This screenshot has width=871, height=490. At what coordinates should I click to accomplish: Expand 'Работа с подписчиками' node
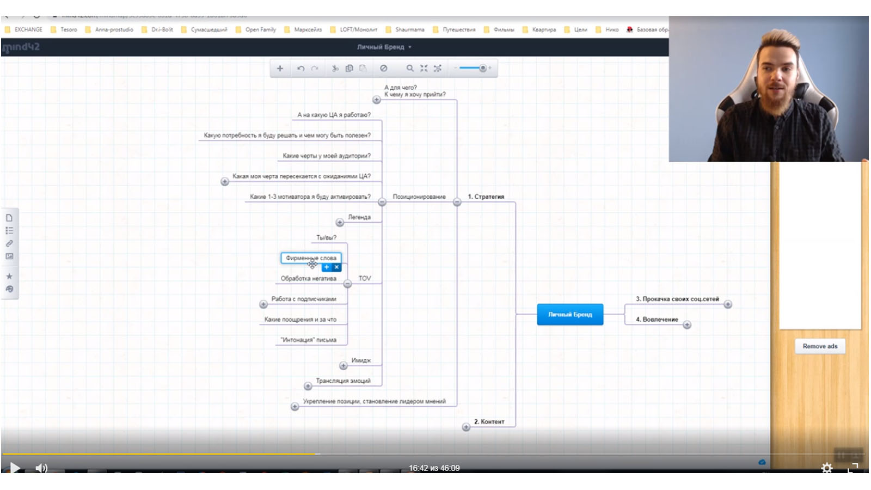click(x=263, y=304)
